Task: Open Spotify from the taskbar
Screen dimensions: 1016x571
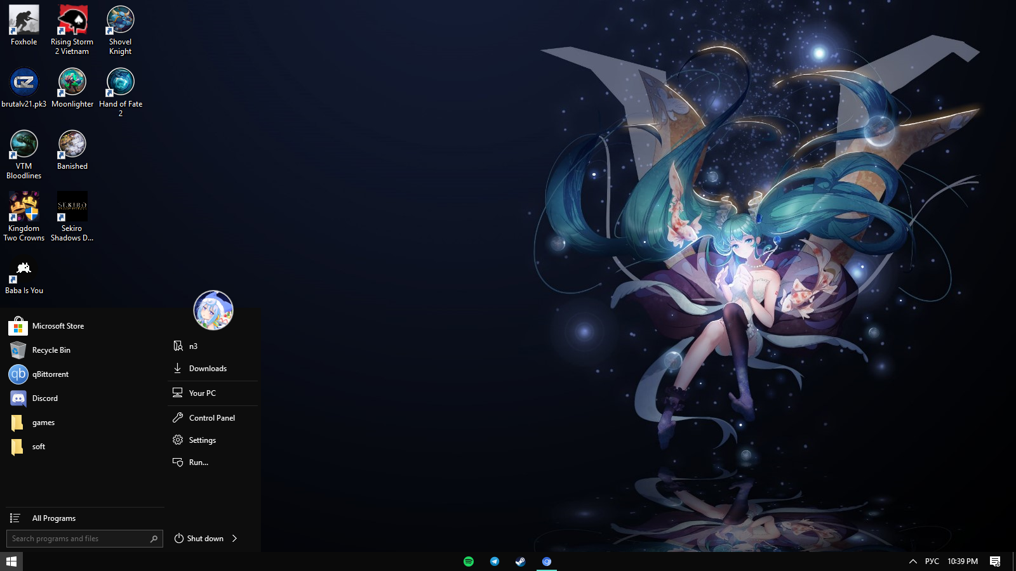Action: tap(469, 561)
